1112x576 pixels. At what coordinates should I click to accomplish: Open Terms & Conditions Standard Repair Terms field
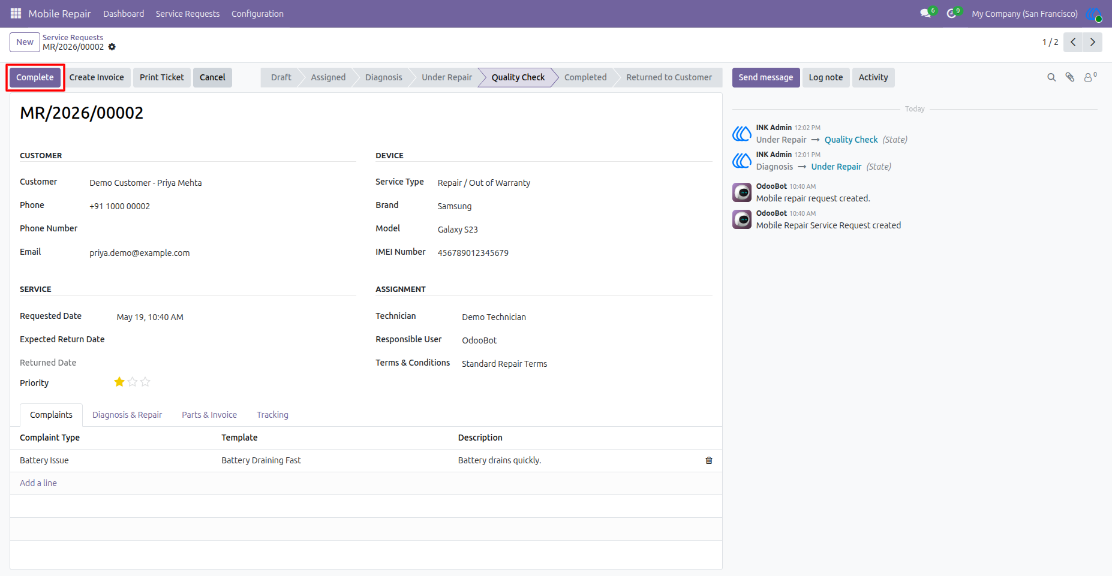[587, 364]
